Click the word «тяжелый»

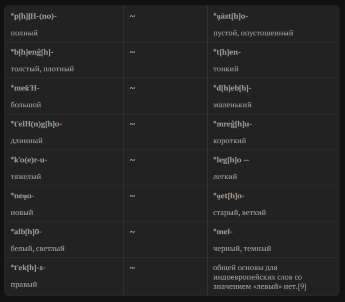(x=26, y=177)
